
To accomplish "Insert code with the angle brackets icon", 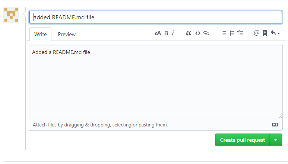I will click(x=197, y=33).
